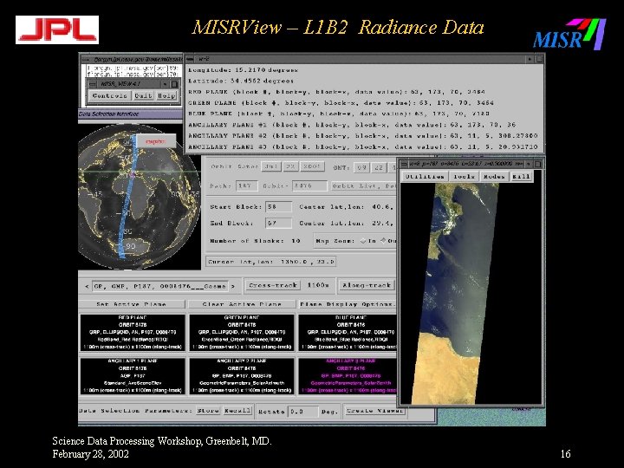Click the Set Active Plane button
The image size is (624, 468).
tap(132, 304)
